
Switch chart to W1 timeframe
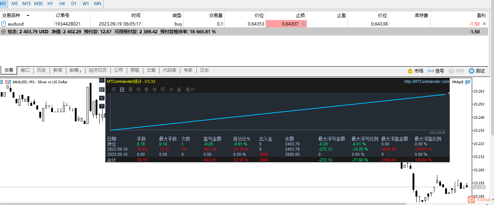pos(86,3)
